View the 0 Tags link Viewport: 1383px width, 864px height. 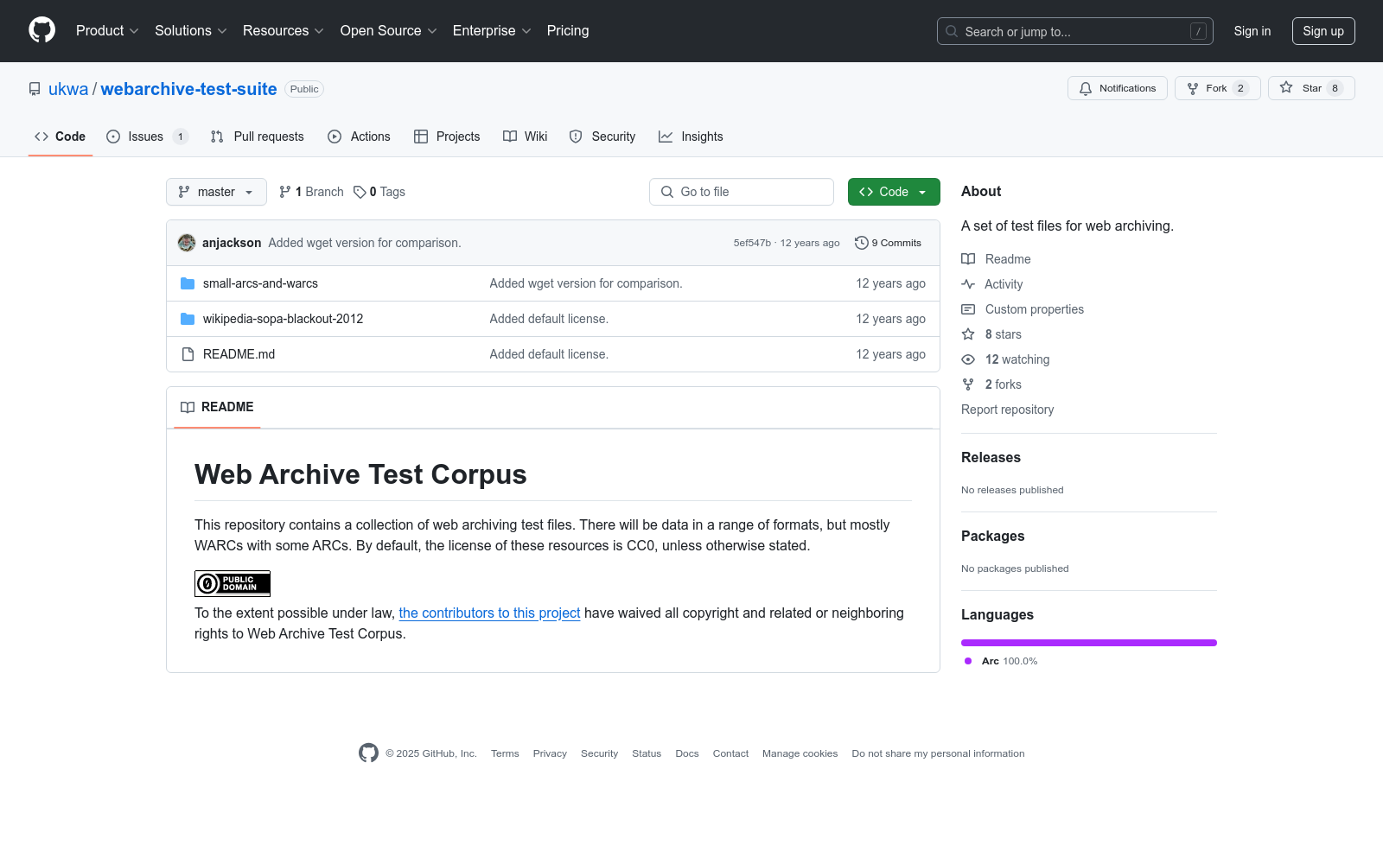(x=379, y=192)
